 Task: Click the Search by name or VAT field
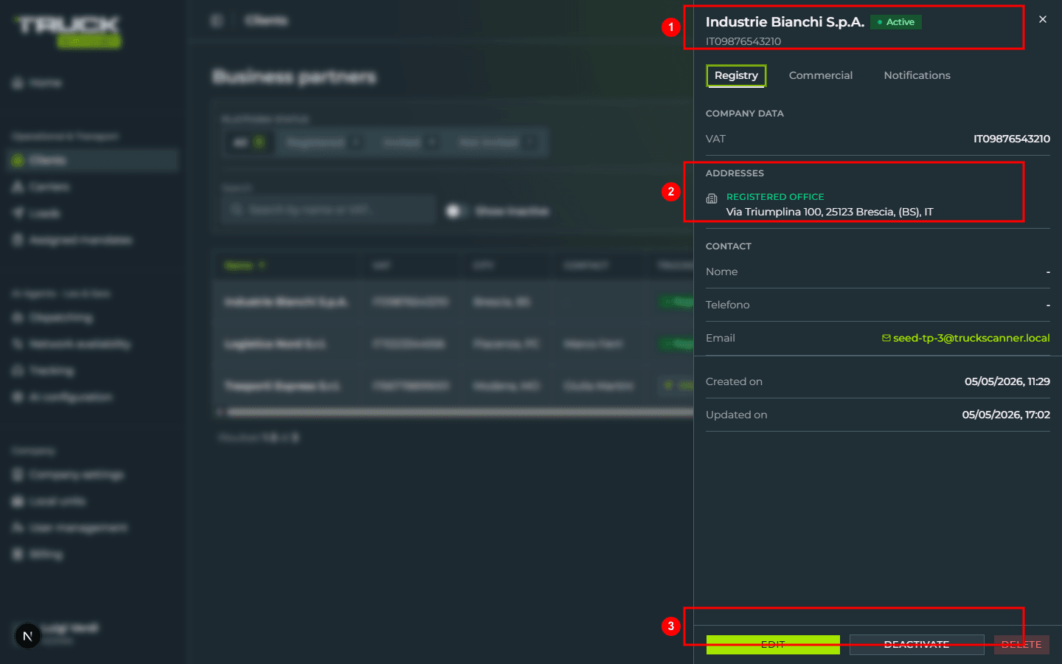(329, 210)
